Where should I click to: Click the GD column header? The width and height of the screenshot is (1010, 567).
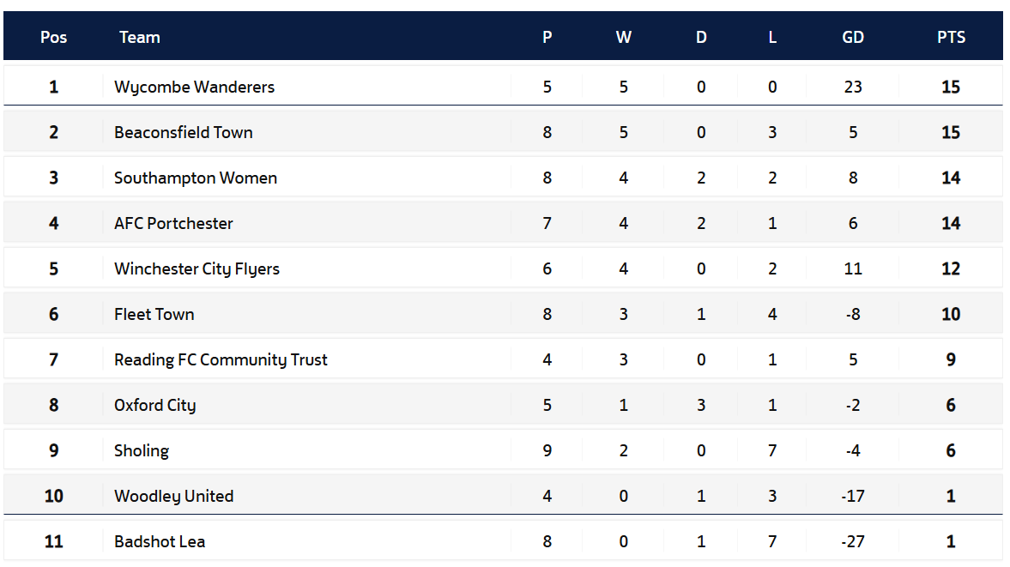pos(853,38)
